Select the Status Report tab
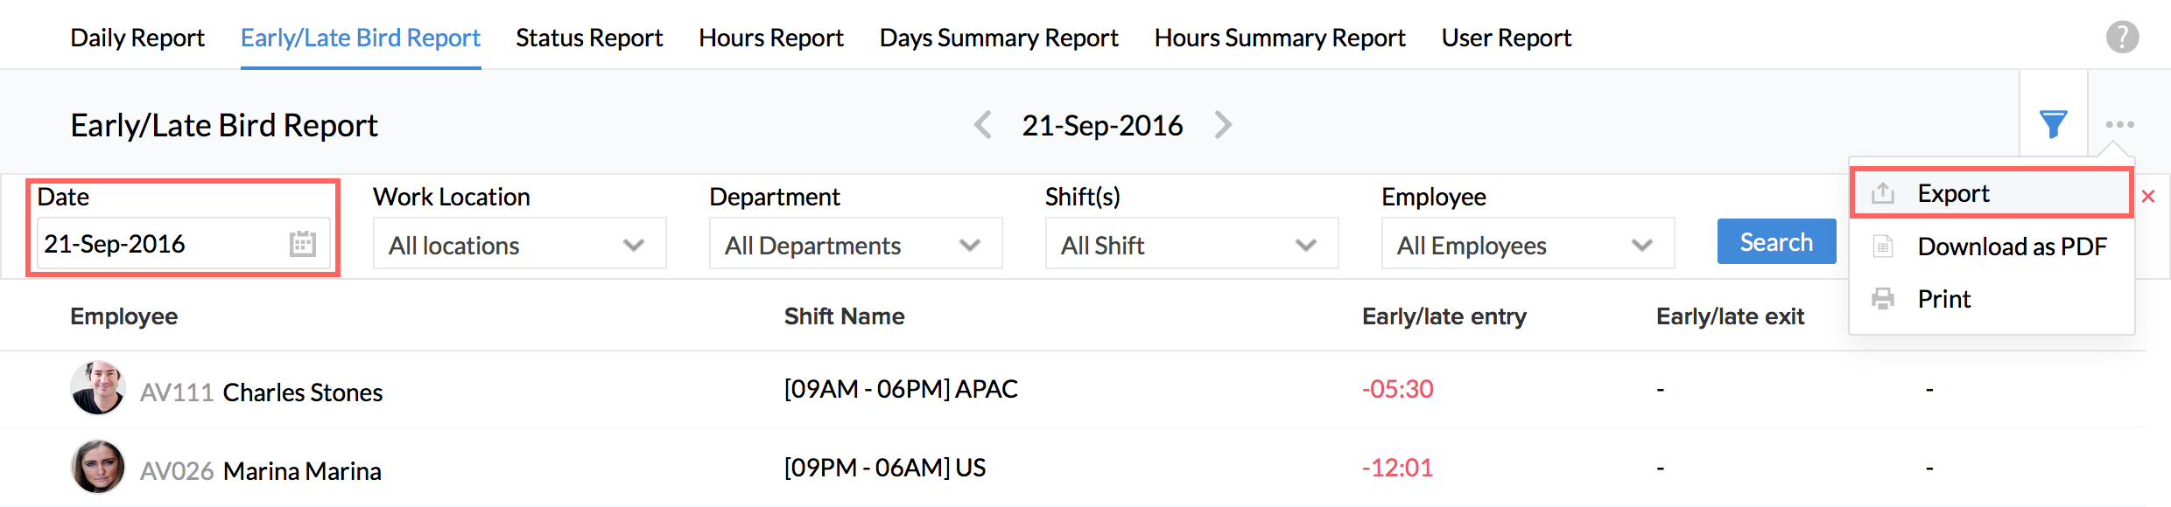Viewport: 2171px width, 507px height. point(589,38)
